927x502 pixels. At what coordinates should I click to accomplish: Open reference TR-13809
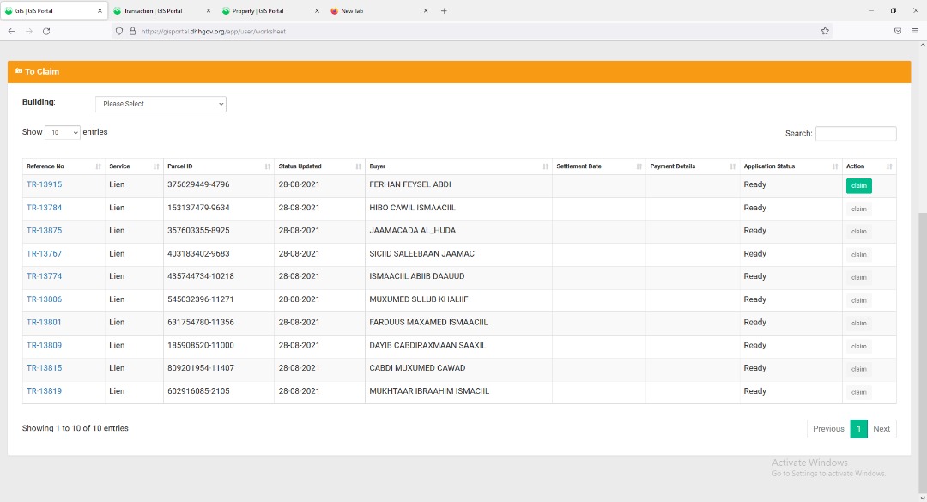(45, 345)
